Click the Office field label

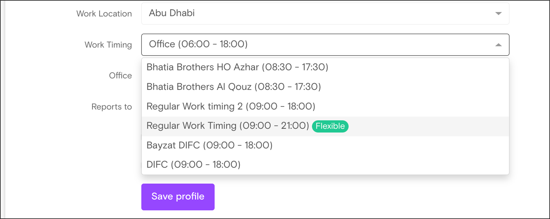[x=120, y=75]
